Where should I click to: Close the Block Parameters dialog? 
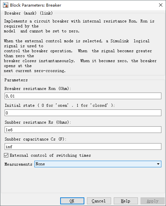pos(161,5)
